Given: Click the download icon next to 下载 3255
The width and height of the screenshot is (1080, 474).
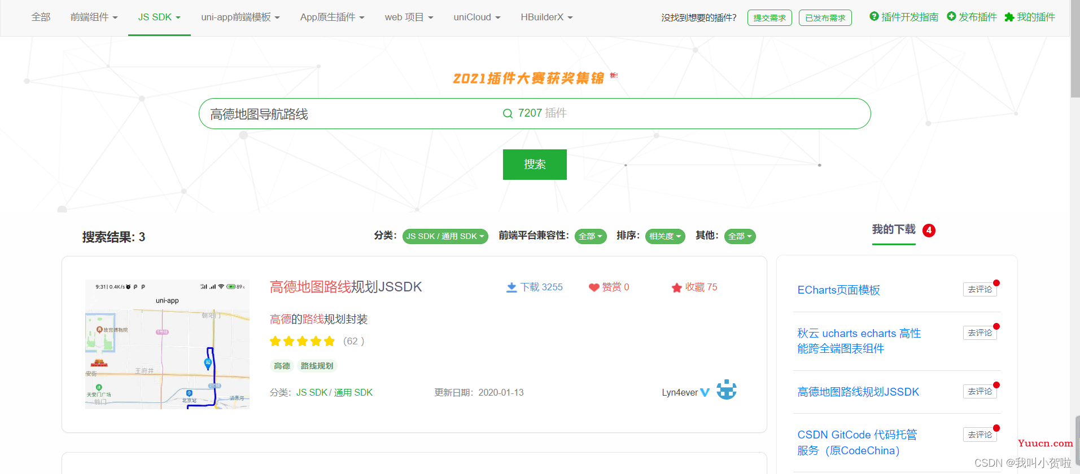Looking at the screenshot, I should [511, 287].
